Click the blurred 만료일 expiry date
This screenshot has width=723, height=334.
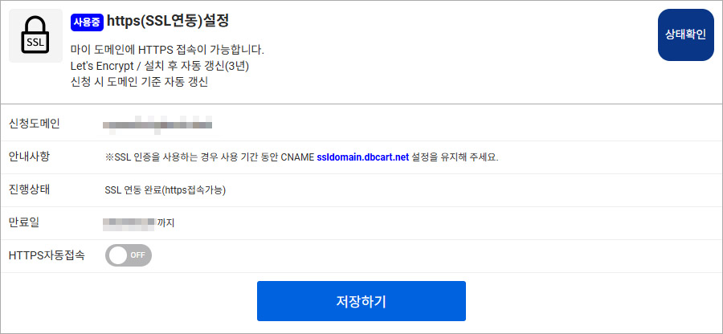click(x=129, y=222)
